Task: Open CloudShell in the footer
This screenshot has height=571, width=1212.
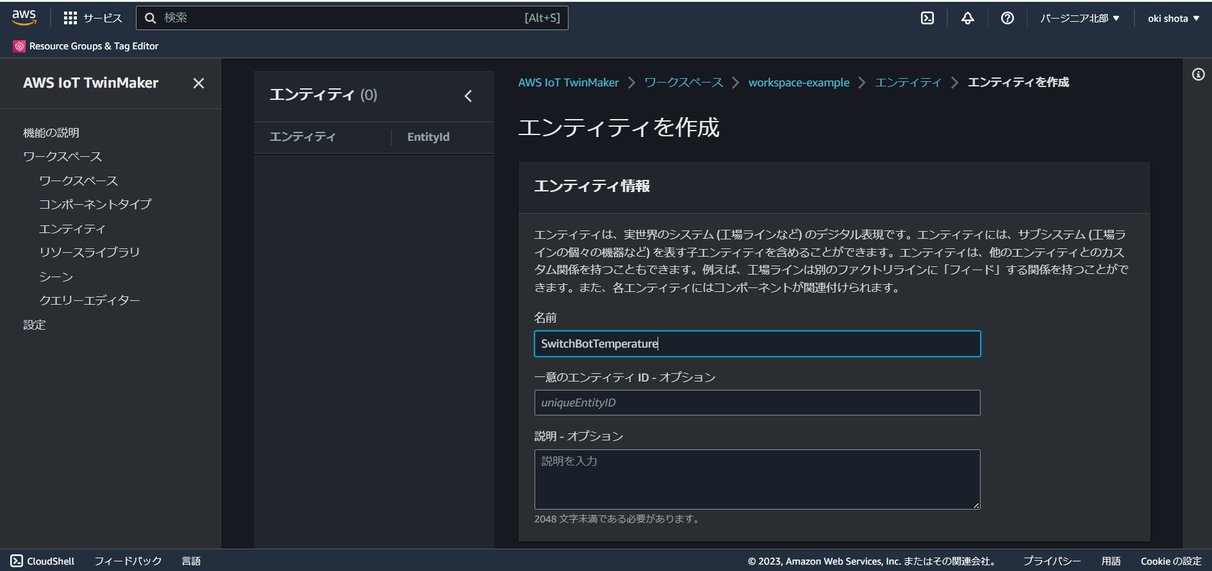Action: click(x=43, y=561)
